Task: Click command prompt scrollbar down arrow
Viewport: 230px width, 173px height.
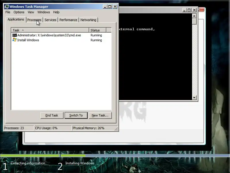Action: click(194, 97)
